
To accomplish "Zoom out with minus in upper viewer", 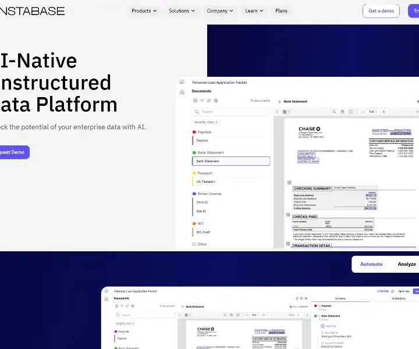I will (x=363, y=112).
